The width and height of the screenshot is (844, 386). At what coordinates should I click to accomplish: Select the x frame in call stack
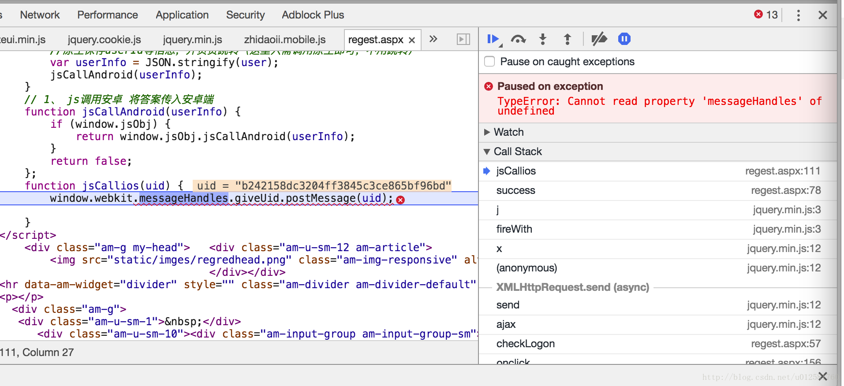(x=657, y=249)
